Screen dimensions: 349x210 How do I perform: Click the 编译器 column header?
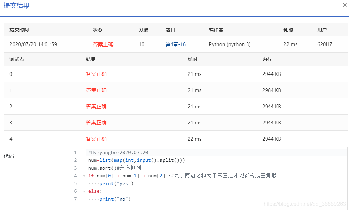(215, 30)
